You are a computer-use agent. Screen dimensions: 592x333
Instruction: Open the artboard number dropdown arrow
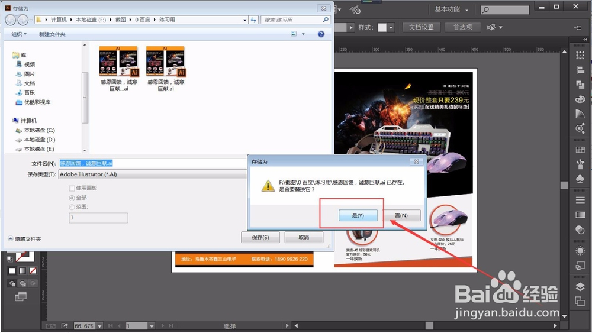point(152,326)
